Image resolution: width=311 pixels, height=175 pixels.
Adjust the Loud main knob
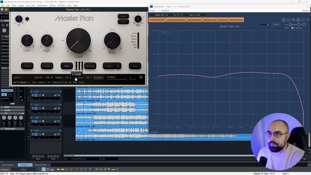click(x=79, y=40)
